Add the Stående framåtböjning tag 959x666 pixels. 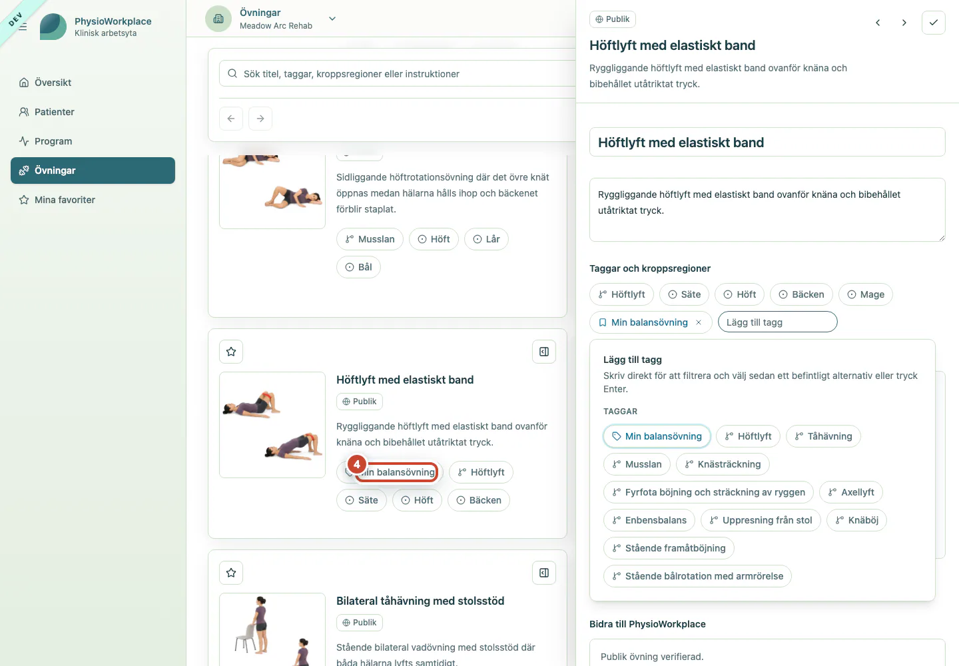click(669, 548)
